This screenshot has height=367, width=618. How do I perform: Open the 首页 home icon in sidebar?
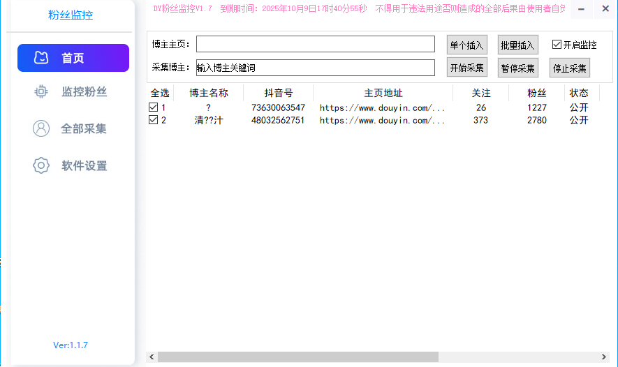[x=41, y=58]
